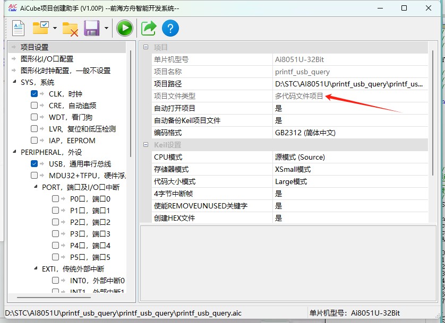Viewport: 445px width, 323px height.
Task: Open the dropdown arrow beside the open-folder icon
Action: (x=55, y=28)
